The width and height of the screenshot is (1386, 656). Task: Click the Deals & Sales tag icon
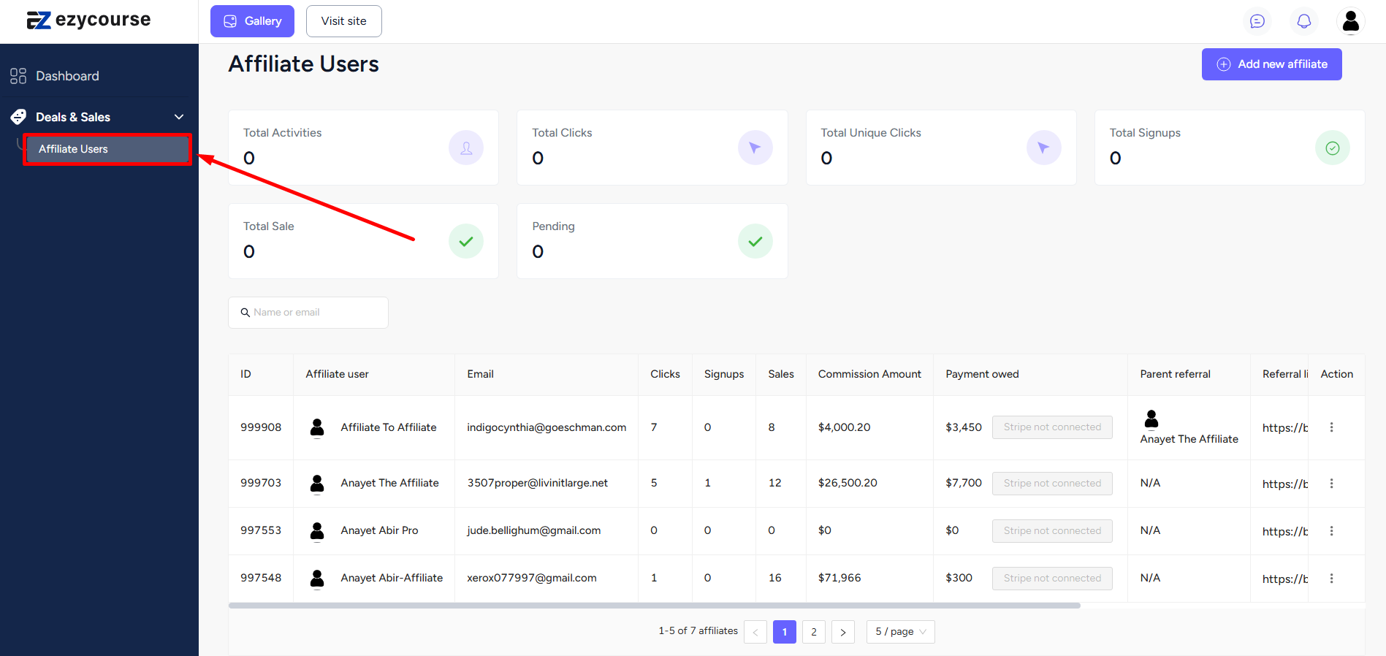[18, 117]
